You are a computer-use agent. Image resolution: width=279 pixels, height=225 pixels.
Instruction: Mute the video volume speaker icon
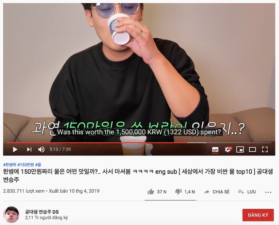[41, 150]
